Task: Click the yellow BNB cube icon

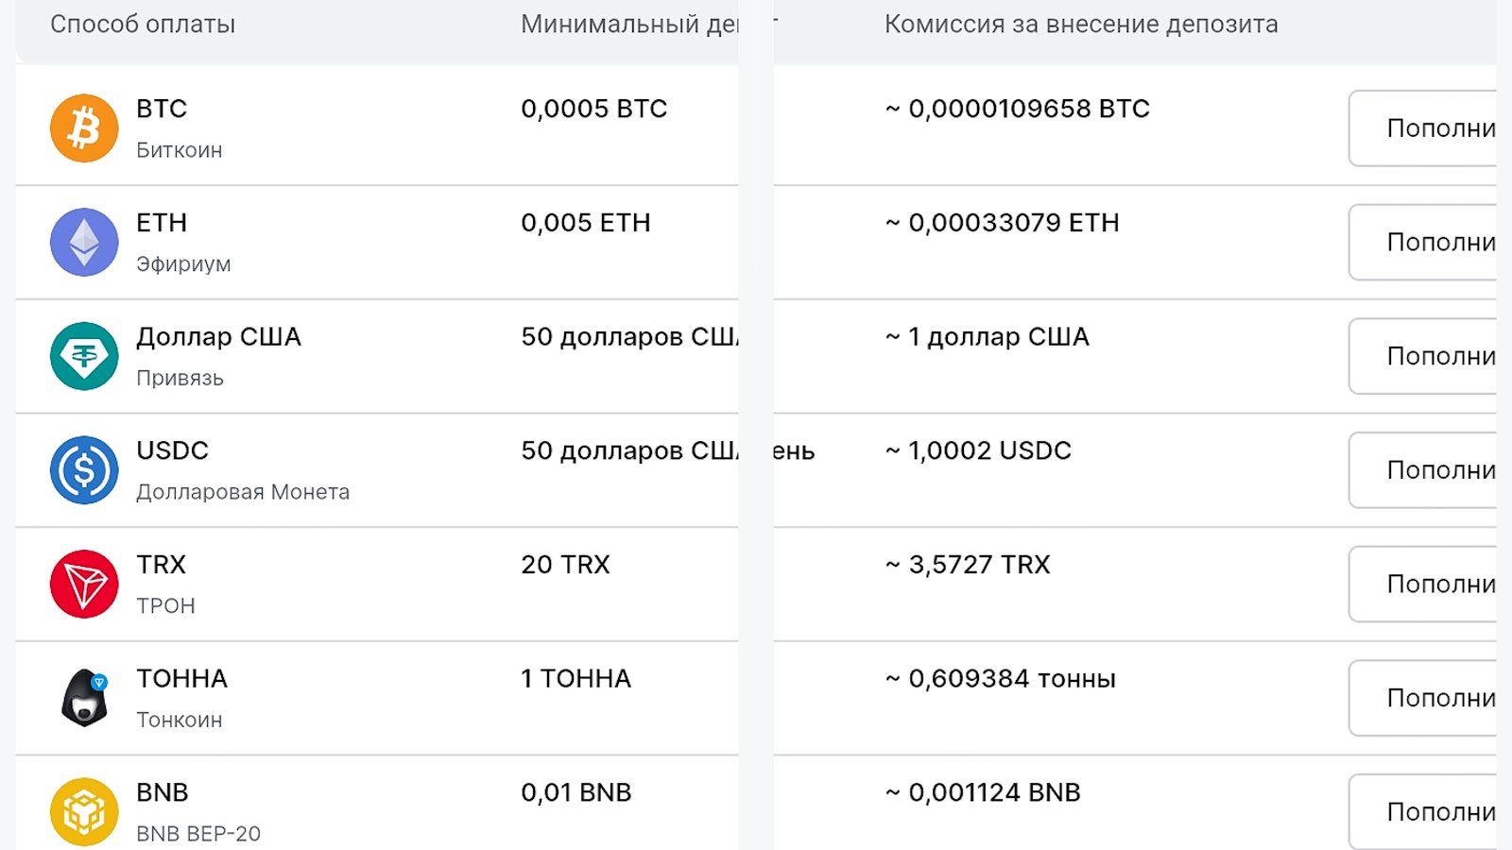Action: pos(84,811)
